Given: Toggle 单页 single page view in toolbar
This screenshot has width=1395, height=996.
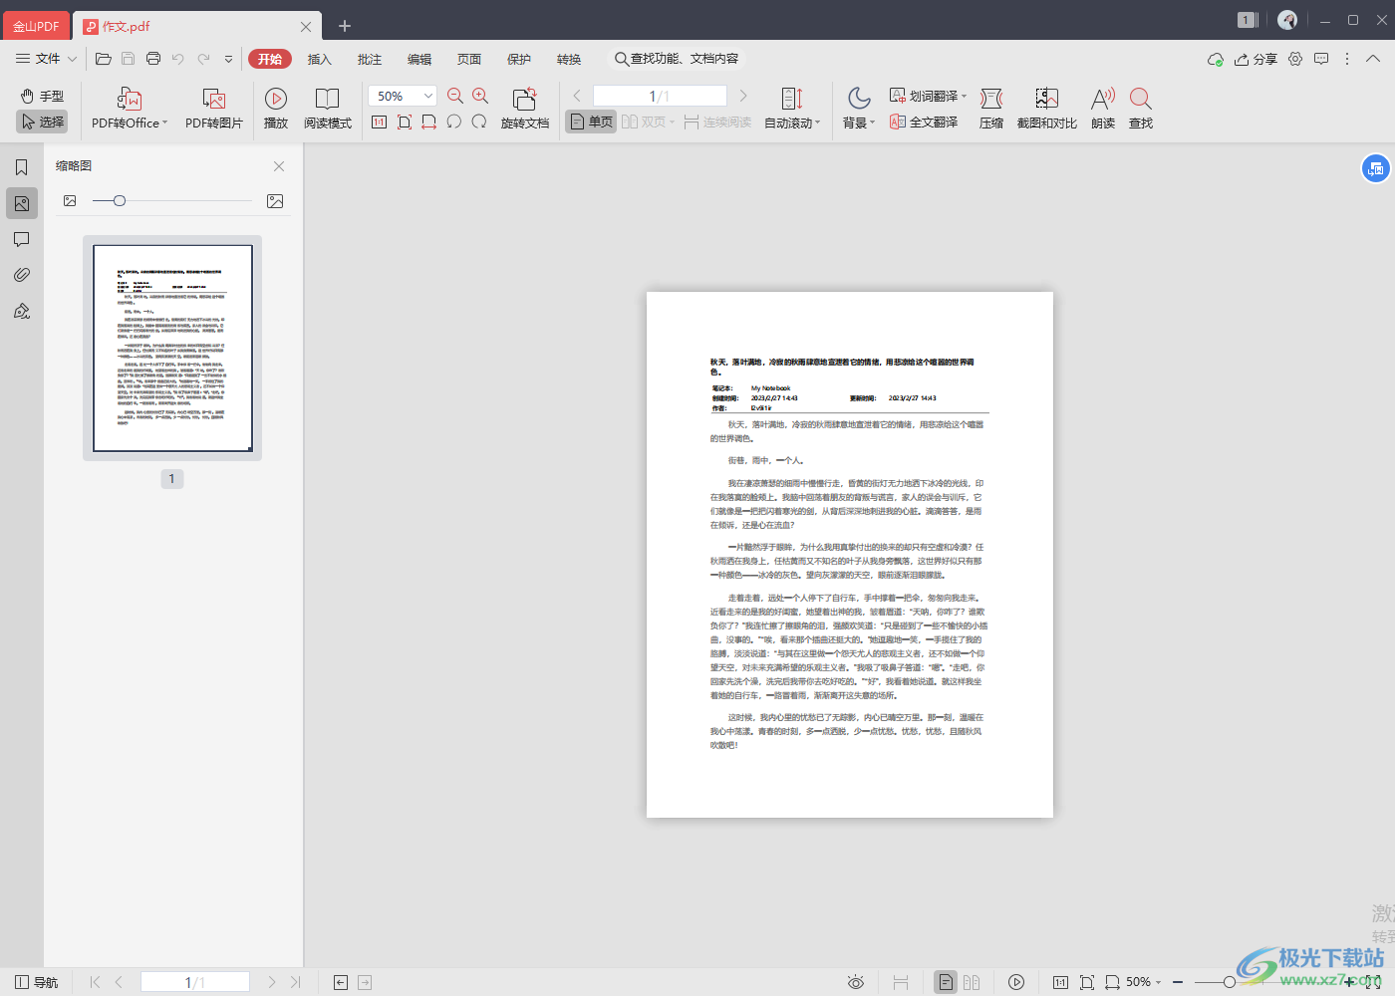Looking at the screenshot, I should coord(591,122).
